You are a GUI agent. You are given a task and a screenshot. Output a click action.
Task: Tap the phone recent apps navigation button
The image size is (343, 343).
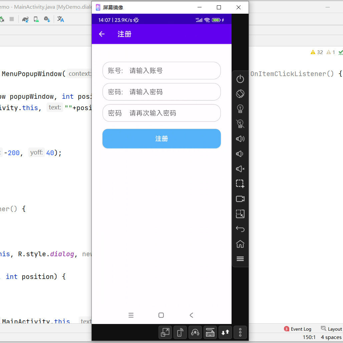pyautogui.click(x=131, y=315)
